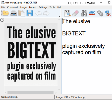Go to next page arrow
Image resolution: width=112 pixels, height=100 pixels.
click(46, 13)
